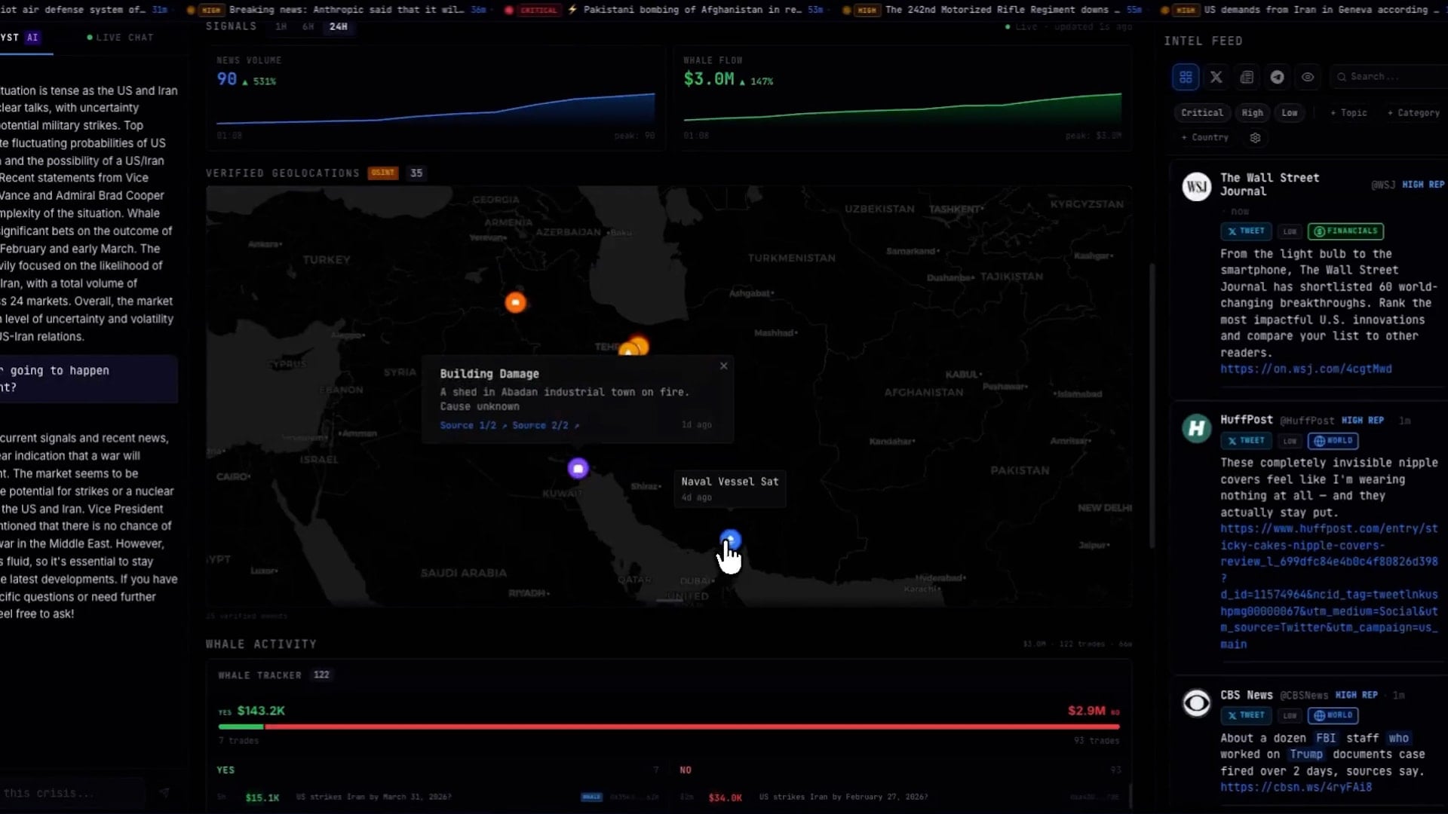
Task: Filter Intel Feed by news articles icon
Action: (1247, 77)
